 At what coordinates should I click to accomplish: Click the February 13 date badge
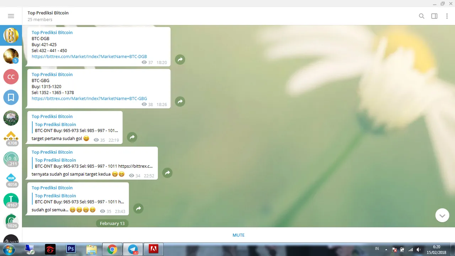(112, 223)
